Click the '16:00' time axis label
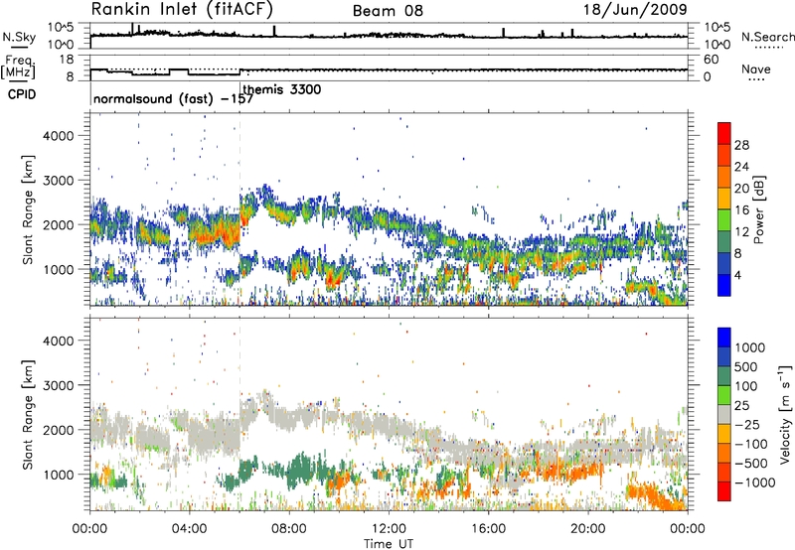This screenshot has width=795, height=550. (x=488, y=529)
